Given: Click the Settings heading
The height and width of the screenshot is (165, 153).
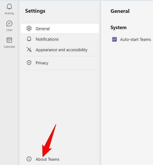Looking at the screenshot, I should (x=35, y=11).
